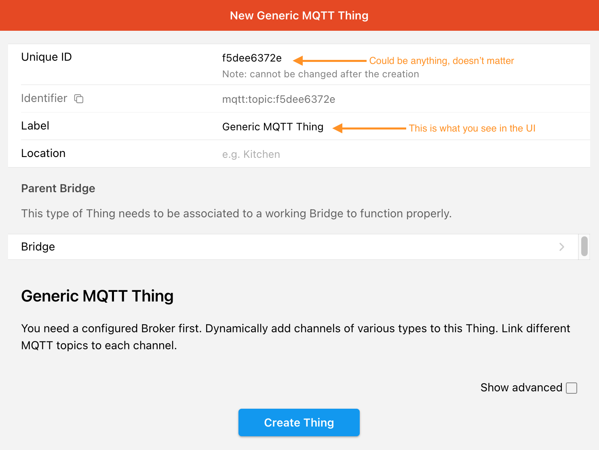Image resolution: width=599 pixels, height=450 pixels.
Task: Click the New Generic MQTT Thing title
Action: click(299, 15)
